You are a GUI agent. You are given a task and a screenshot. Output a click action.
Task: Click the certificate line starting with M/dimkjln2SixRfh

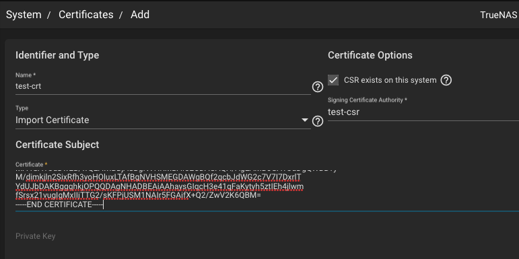point(159,178)
